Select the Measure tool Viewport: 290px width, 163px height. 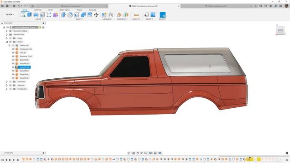pos(136,15)
